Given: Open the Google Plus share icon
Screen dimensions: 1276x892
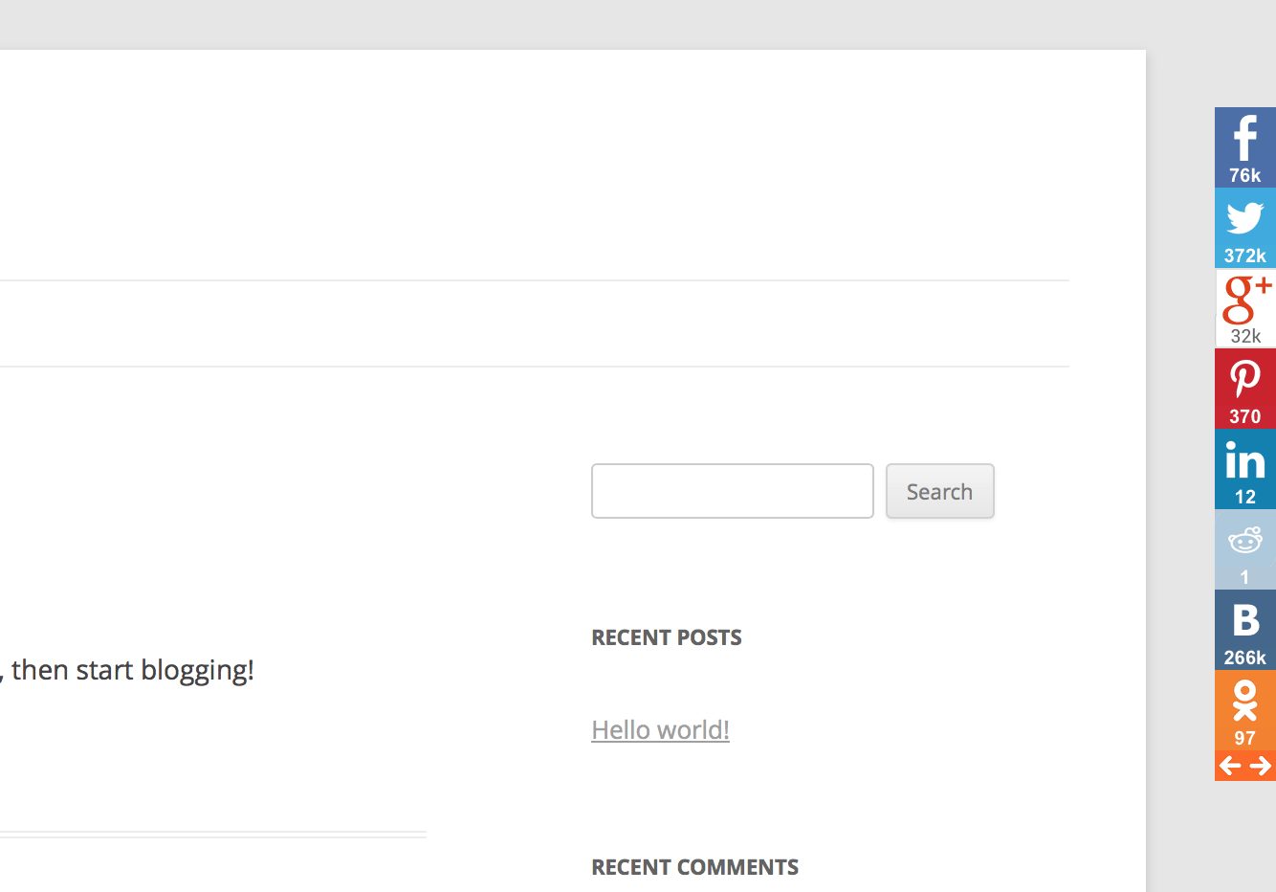Looking at the screenshot, I should coord(1247,300).
